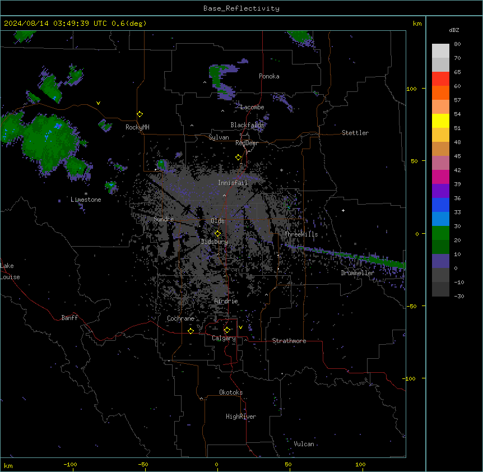
Task: Select the slate-purple 0–10 dBZ legend band
Action: [x=440, y=261]
